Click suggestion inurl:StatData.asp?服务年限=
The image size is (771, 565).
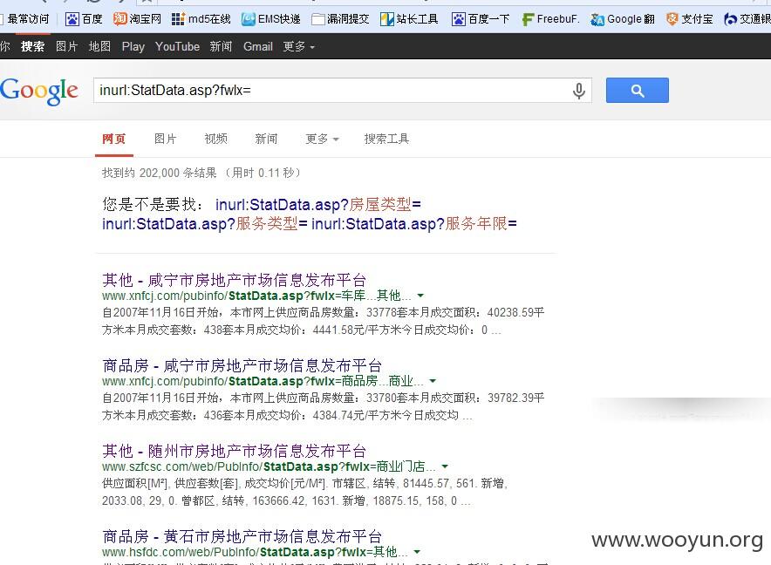414,224
